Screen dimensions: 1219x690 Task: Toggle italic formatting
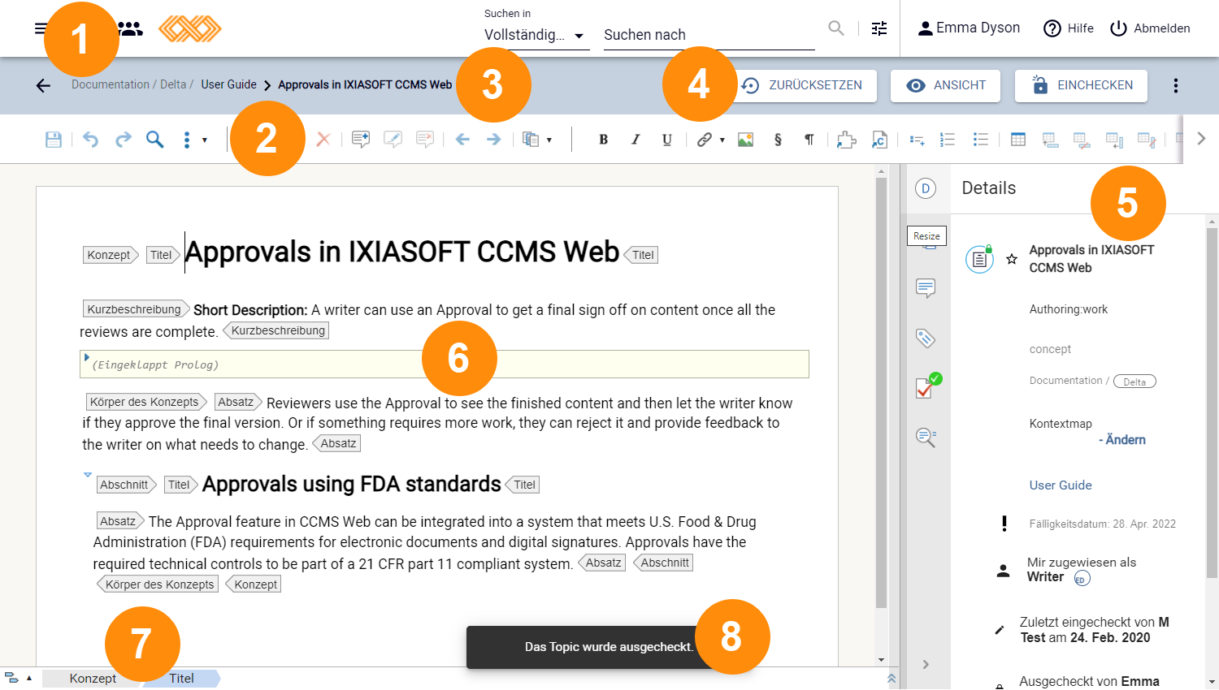pyautogui.click(x=636, y=140)
